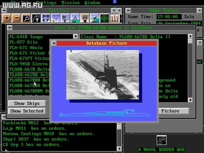Open the PREF preferences icon

[x=46, y=18]
